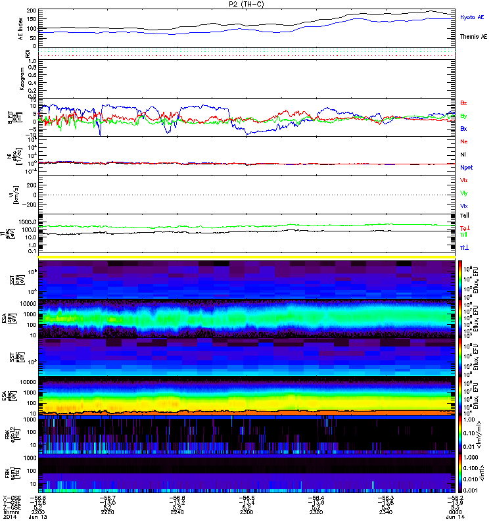Image resolution: width=493 pixels, height=526 pixels.
Task: Select the blue Ti perpendicular legend label
Action: (x=464, y=248)
